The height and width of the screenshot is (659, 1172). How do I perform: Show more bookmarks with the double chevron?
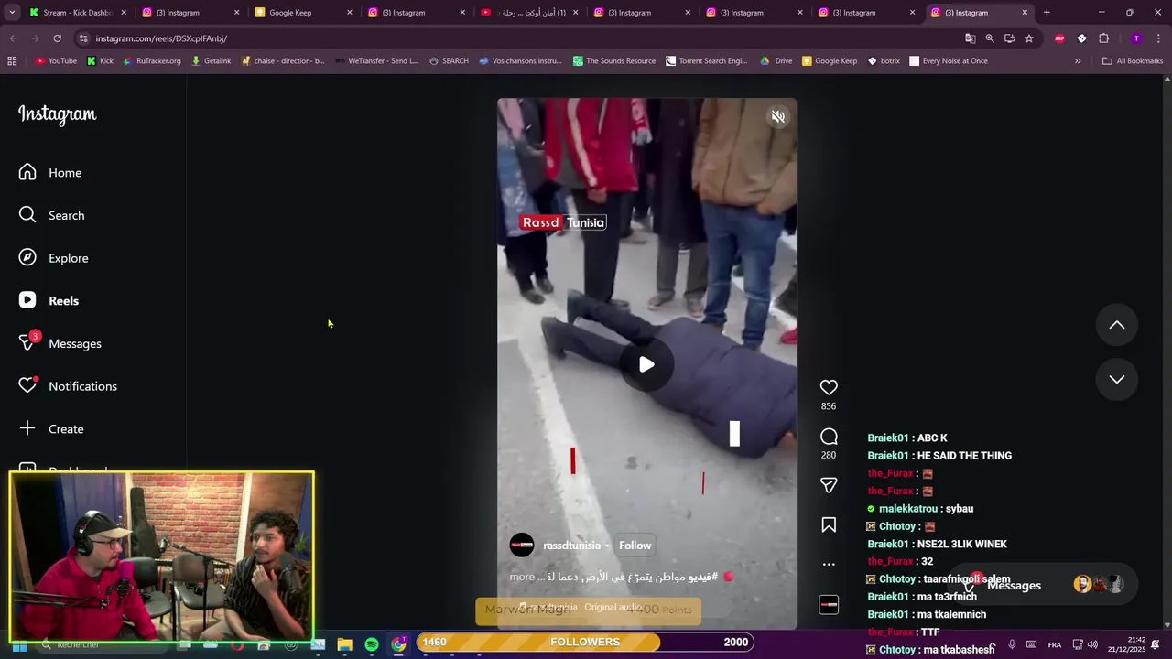click(x=1078, y=61)
